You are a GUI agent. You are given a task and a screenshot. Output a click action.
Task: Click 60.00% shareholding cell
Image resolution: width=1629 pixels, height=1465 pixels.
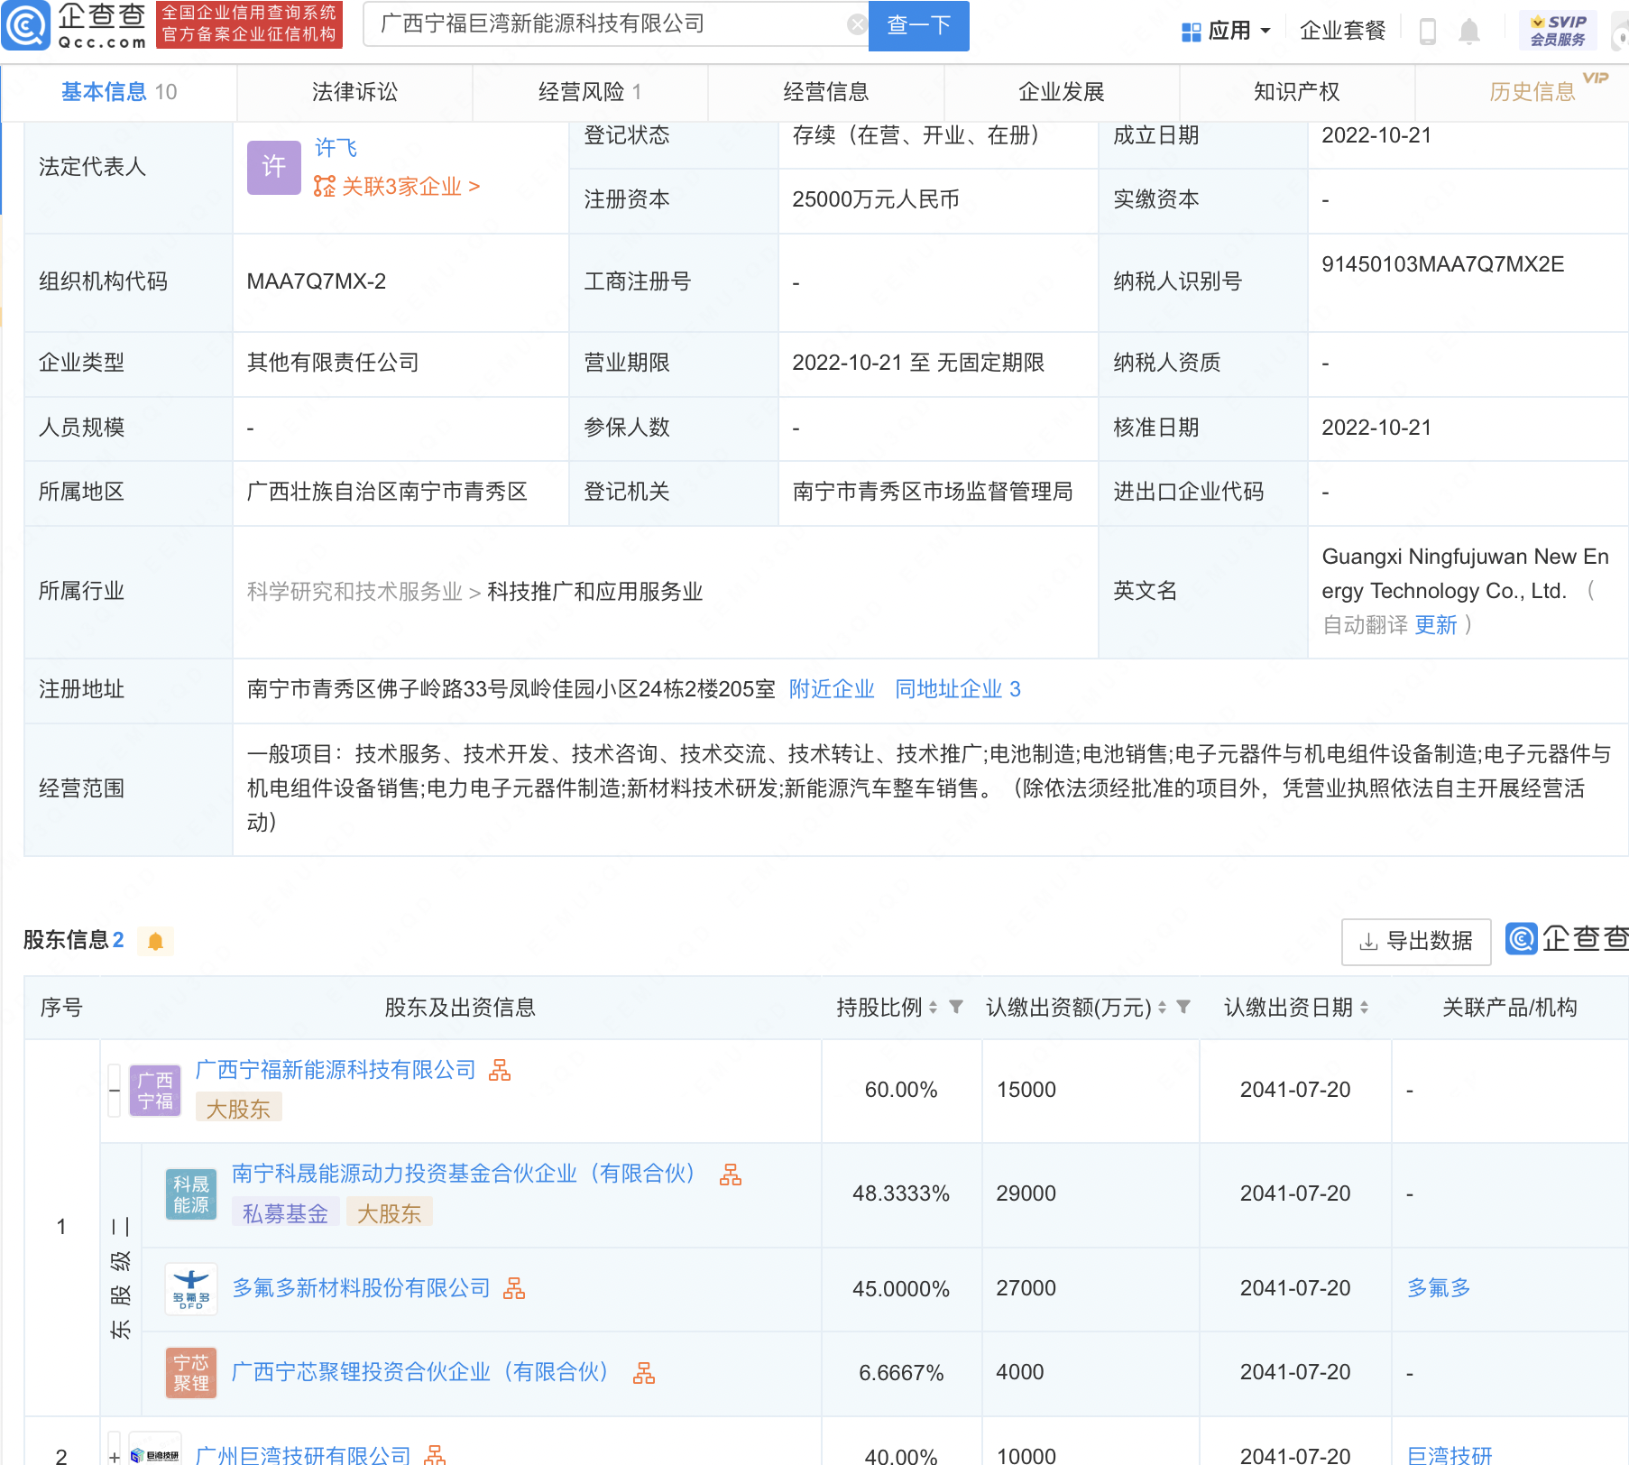[901, 1091]
